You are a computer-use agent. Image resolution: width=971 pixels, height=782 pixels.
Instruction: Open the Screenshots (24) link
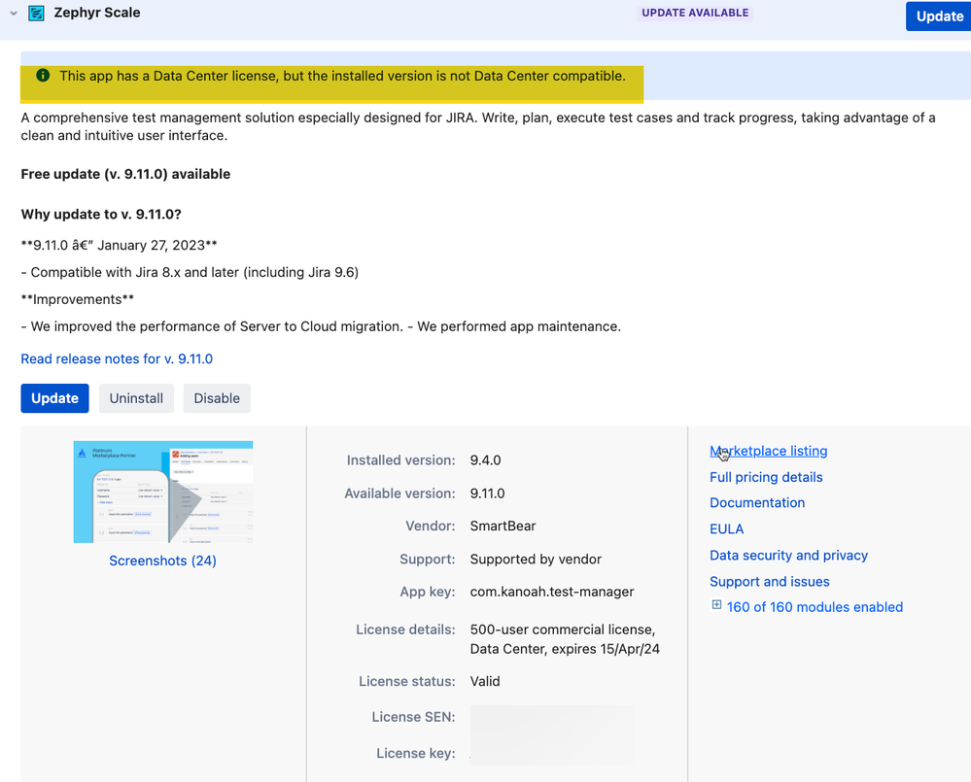pyautogui.click(x=163, y=561)
